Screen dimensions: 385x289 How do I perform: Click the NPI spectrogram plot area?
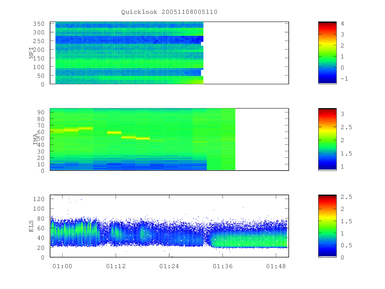(169, 53)
